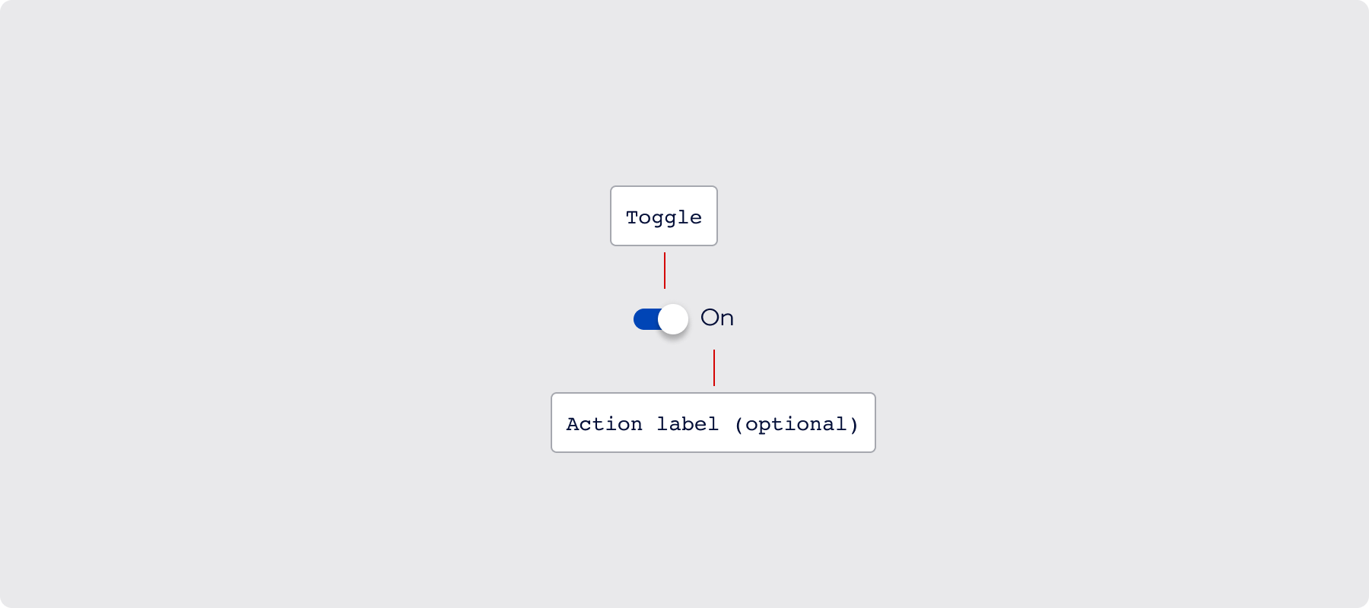The height and width of the screenshot is (608, 1369).
Task: Click the red connector line under On label
Action: click(714, 368)
